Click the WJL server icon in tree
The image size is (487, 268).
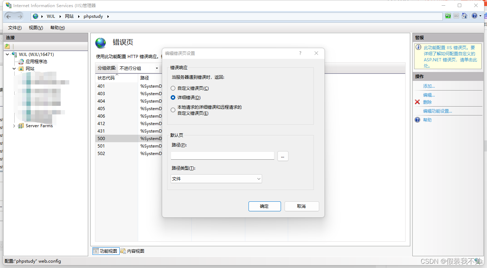pos(15,54)
